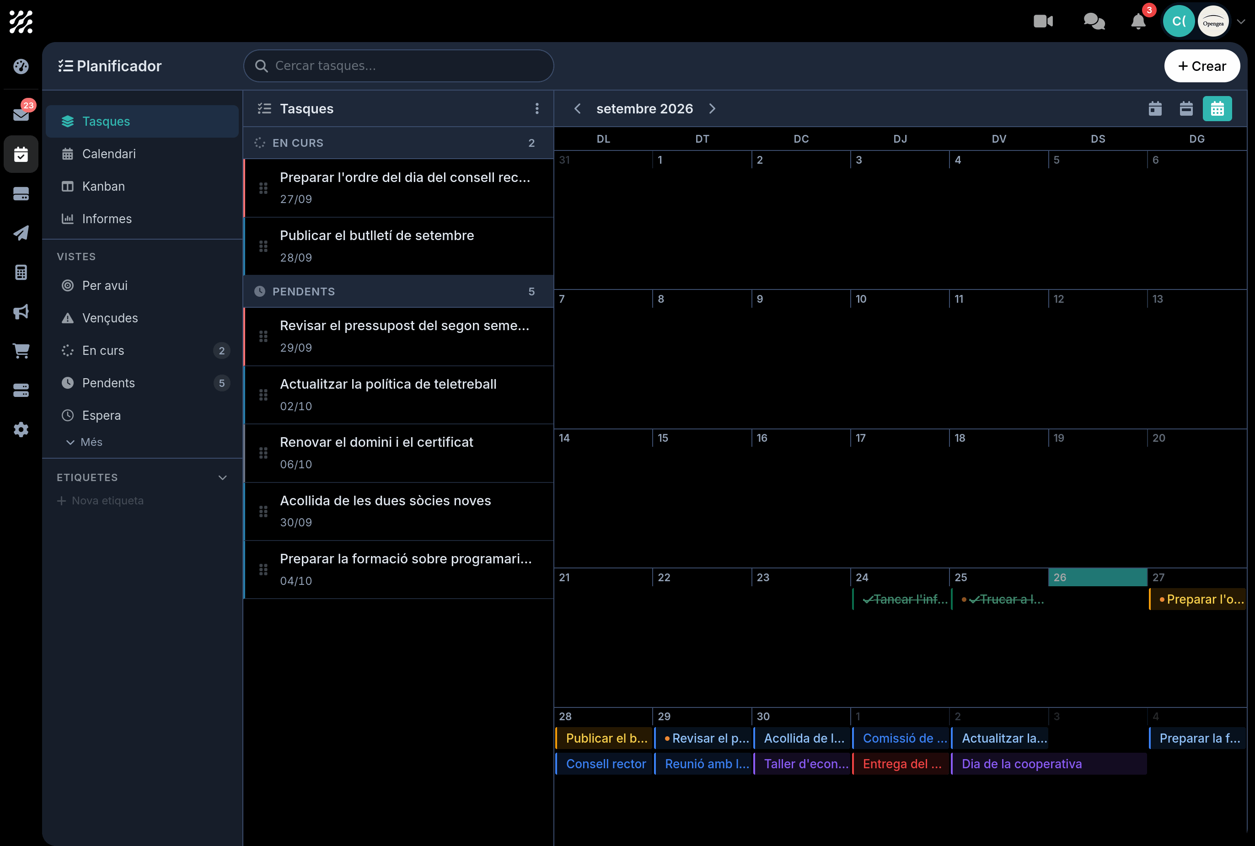The width and height of the screenshot is (1255, 846).
Task: Expand the Més views list
Action: pyautogui.click(x=84, y=442)
